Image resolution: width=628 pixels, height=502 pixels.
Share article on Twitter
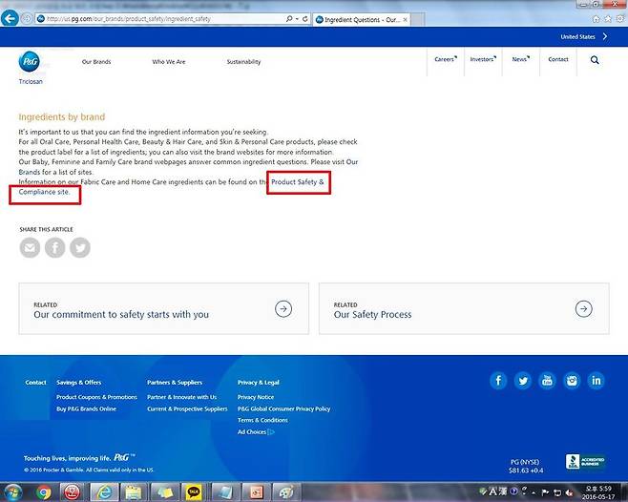(80, 248)
